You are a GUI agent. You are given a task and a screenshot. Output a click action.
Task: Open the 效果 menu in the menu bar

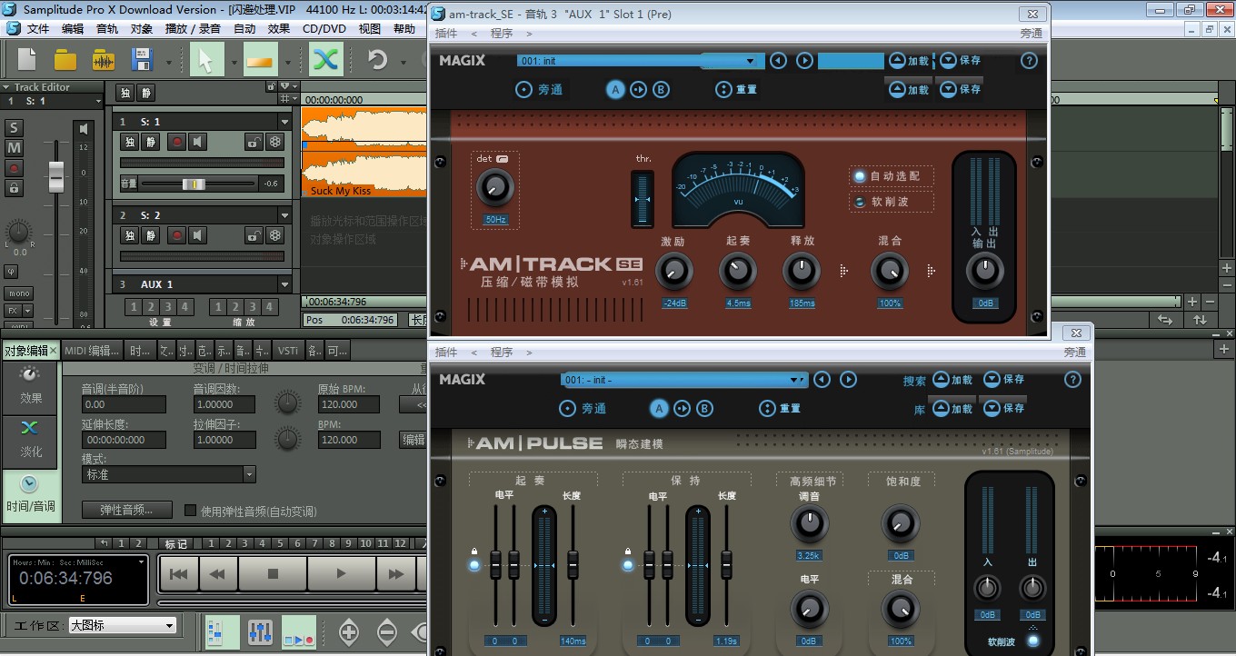279,28
